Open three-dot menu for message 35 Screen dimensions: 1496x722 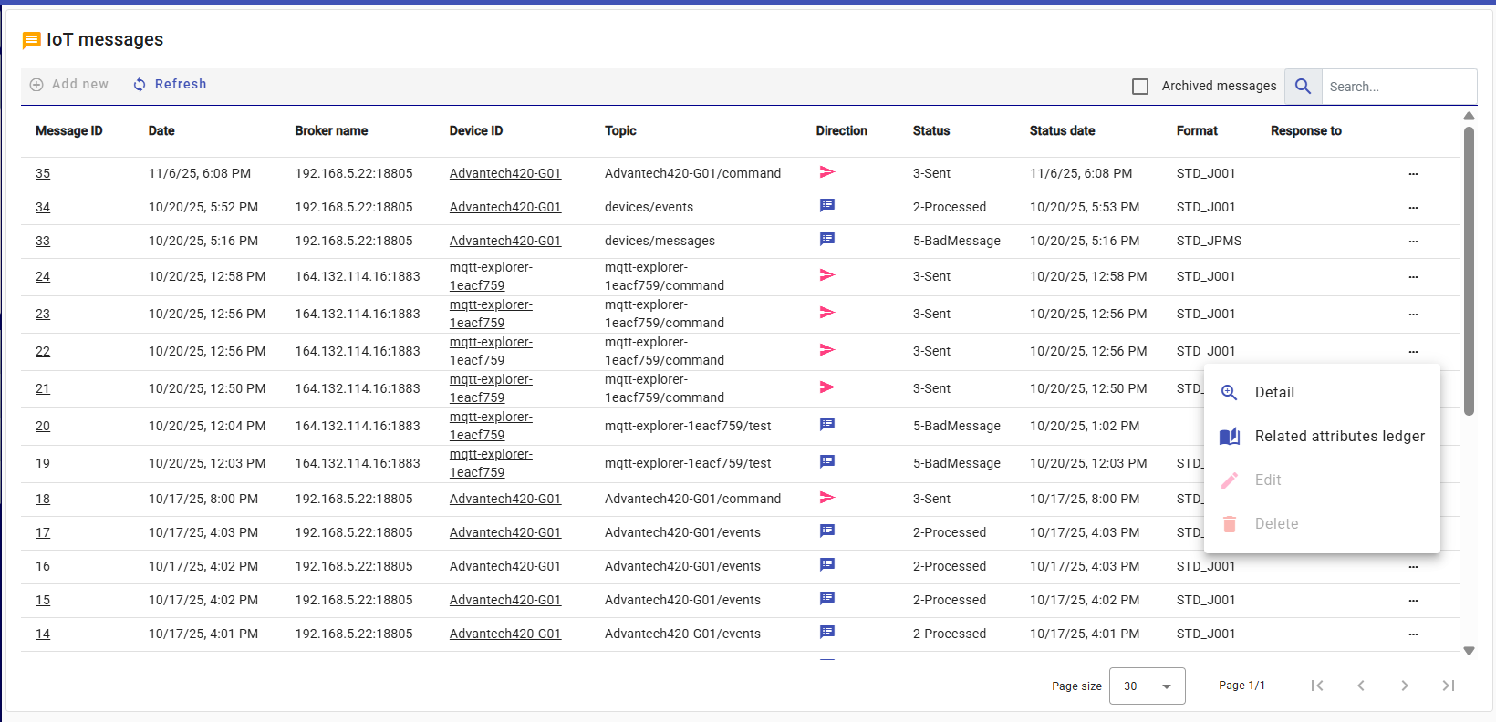tap(1413, 173)
